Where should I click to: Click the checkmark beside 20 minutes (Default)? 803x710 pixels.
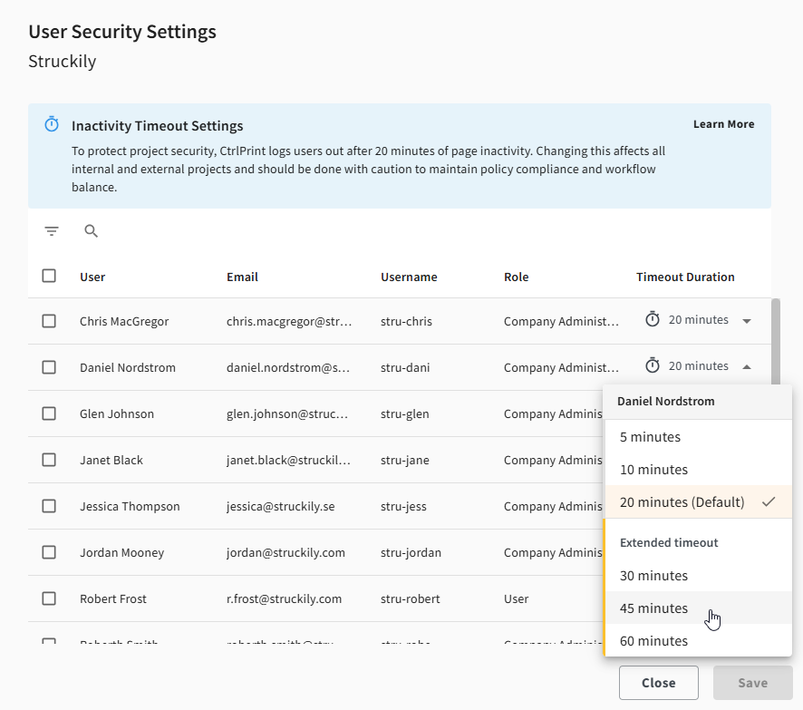(769, 502)
